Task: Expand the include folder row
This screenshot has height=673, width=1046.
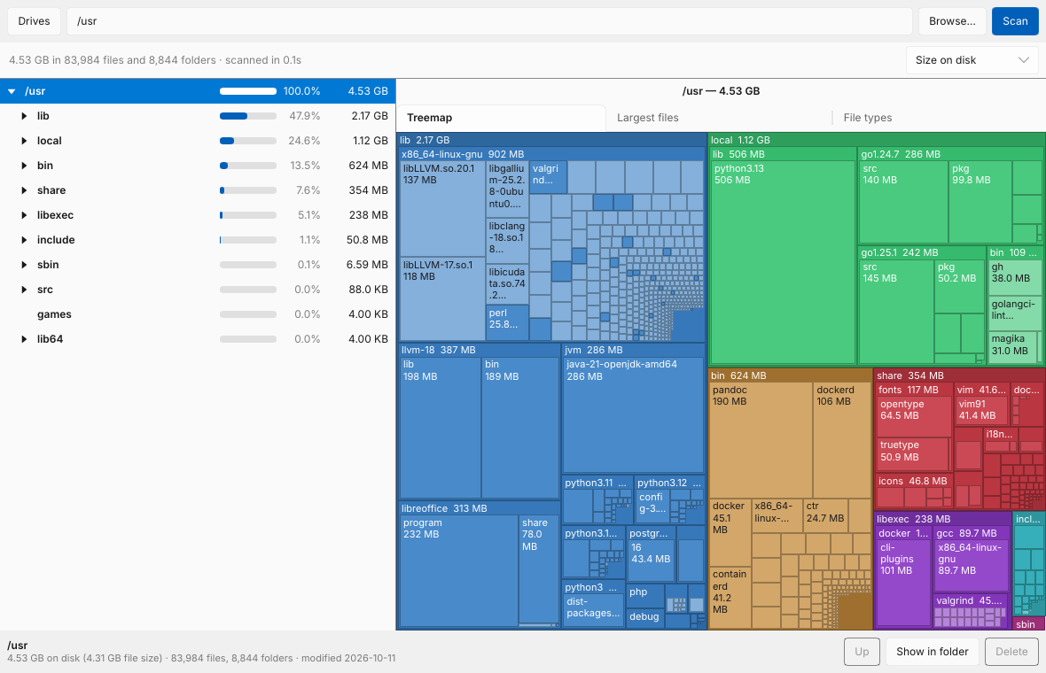Action: pyautogui.click(x=24, y=240)
